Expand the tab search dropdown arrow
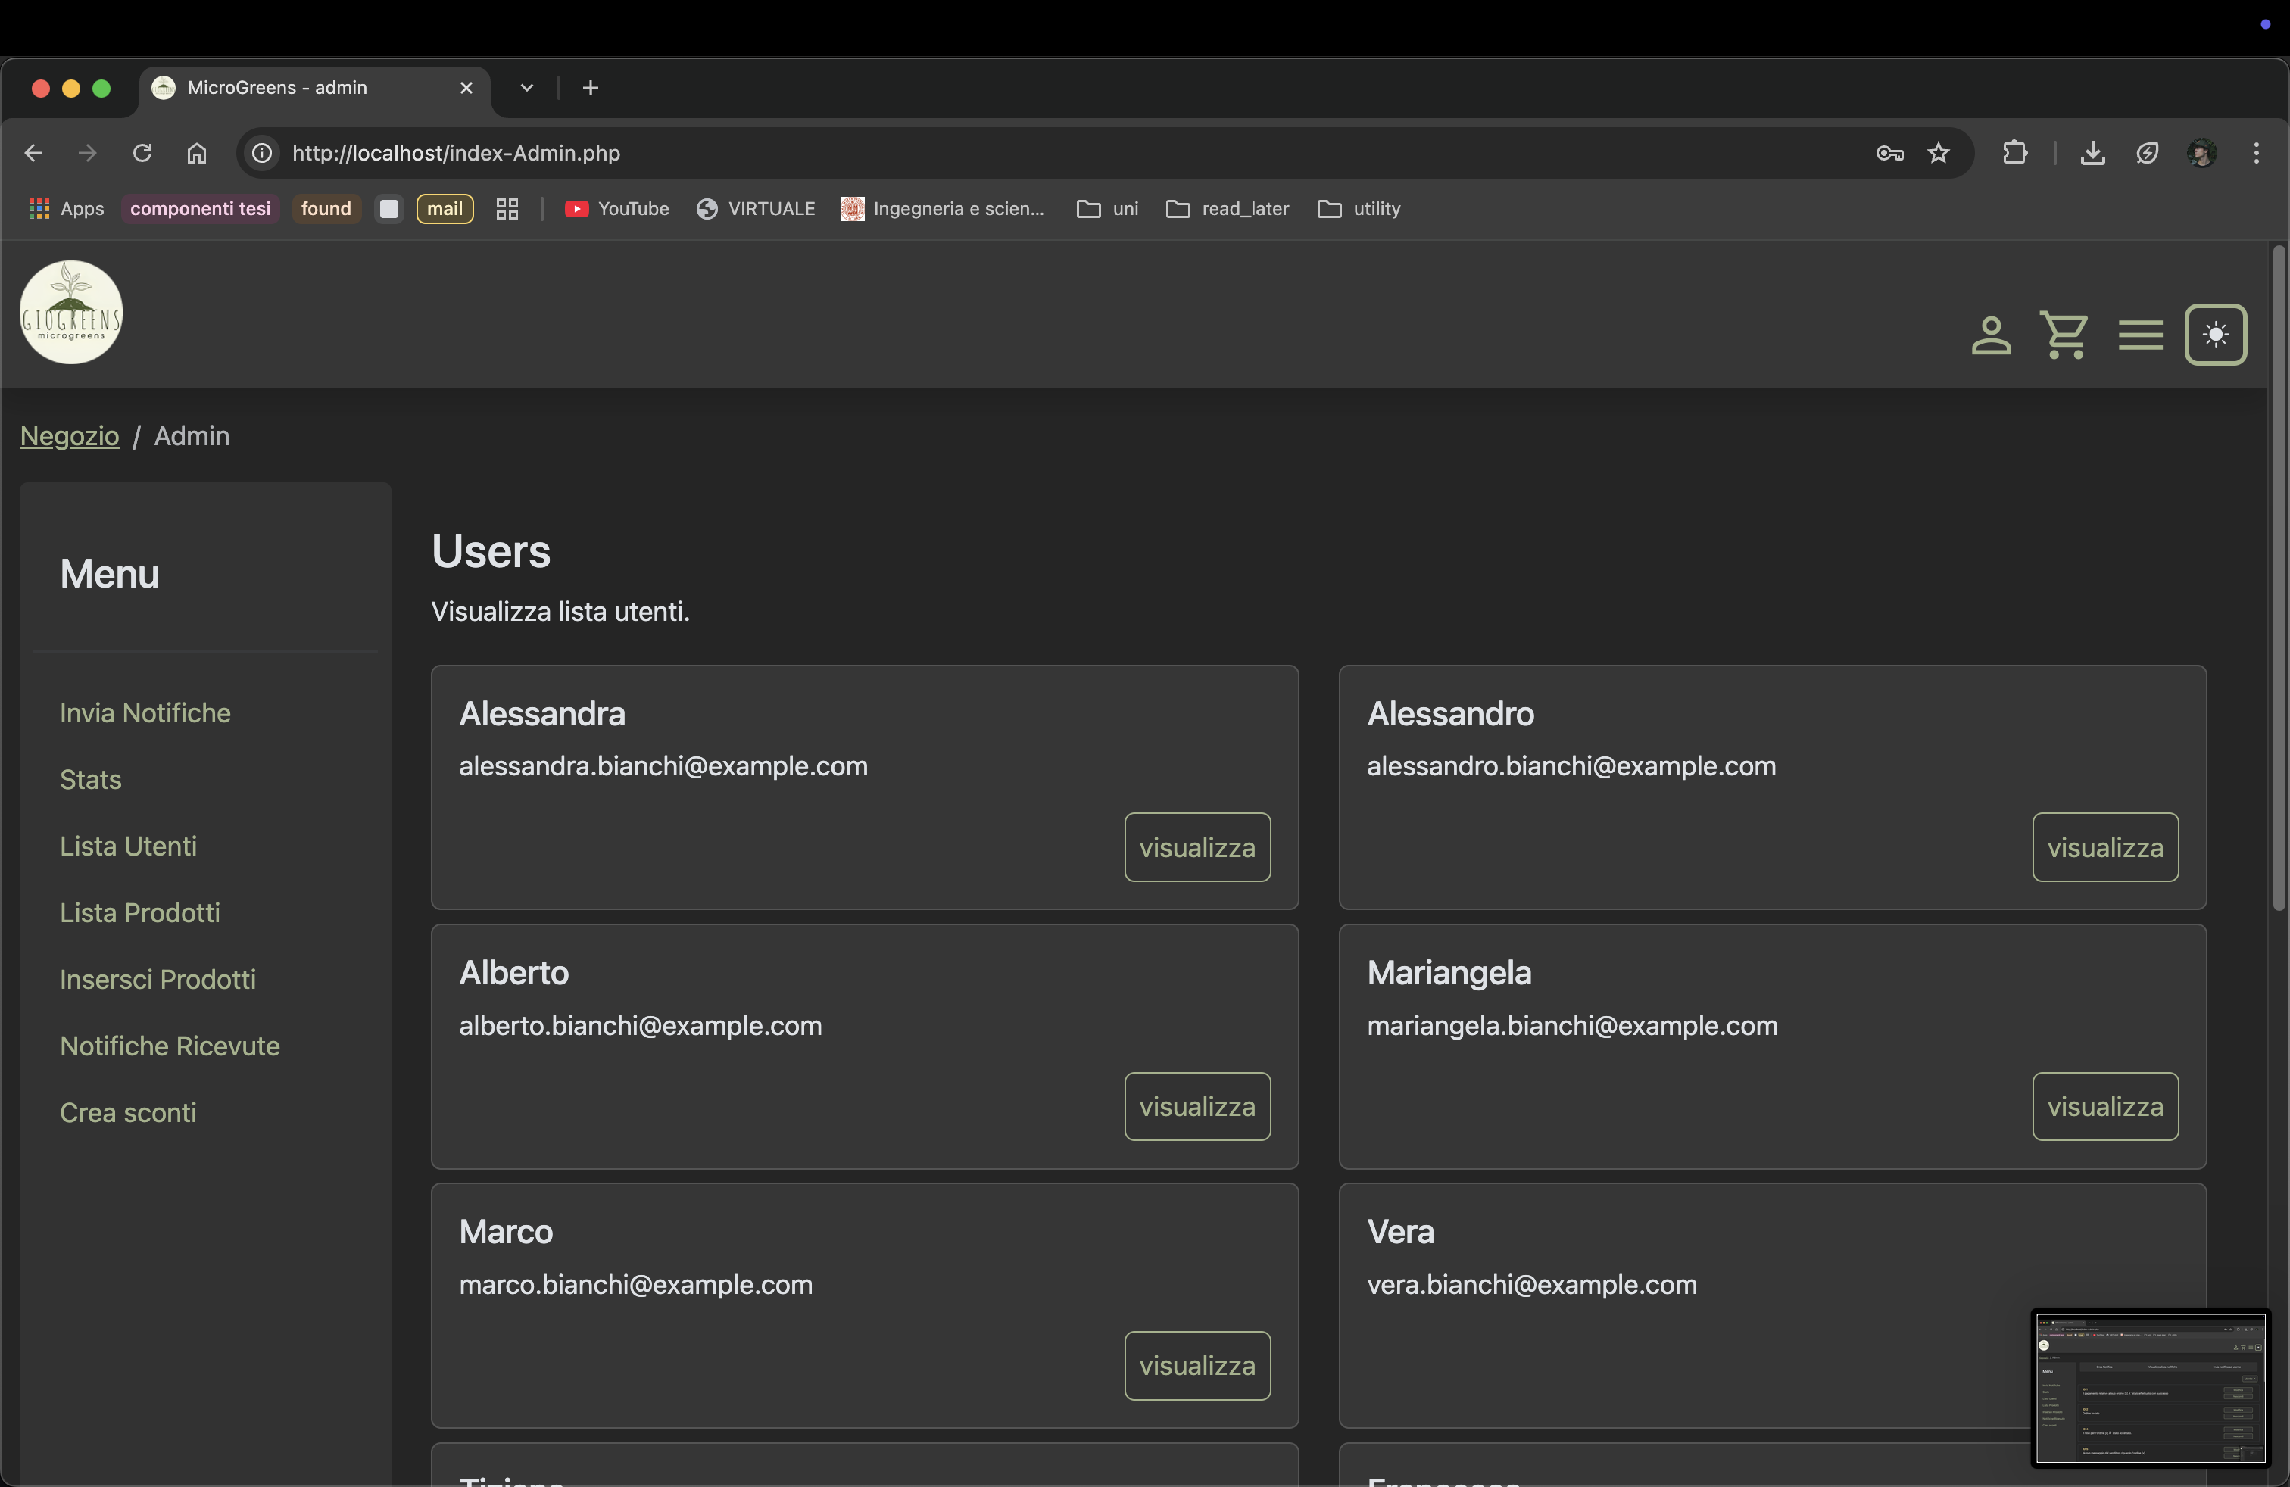The width and height of the screenshot is (2290, 1487). (x=526, y=88)
